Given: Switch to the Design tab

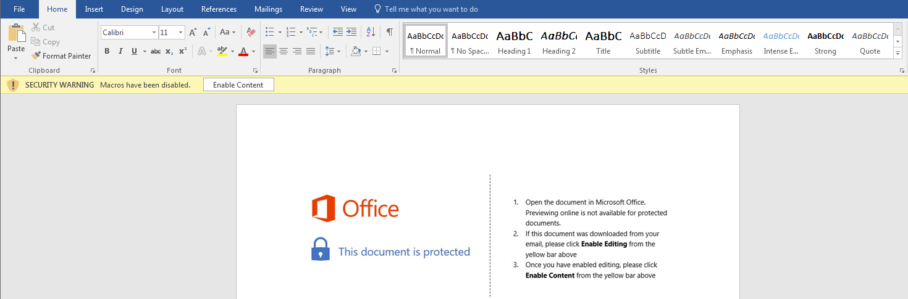Looking at the screenshot, I should (x=132, y=9).
